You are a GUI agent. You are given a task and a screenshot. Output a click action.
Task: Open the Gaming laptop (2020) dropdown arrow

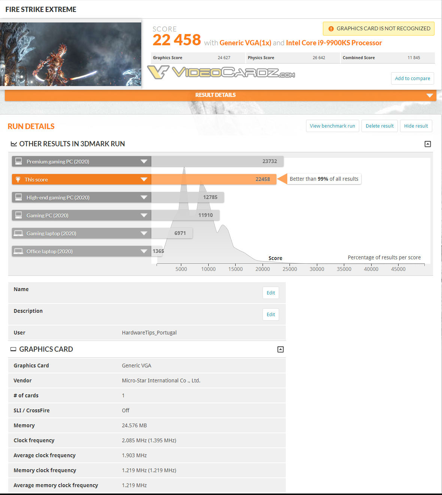(144, 233)
